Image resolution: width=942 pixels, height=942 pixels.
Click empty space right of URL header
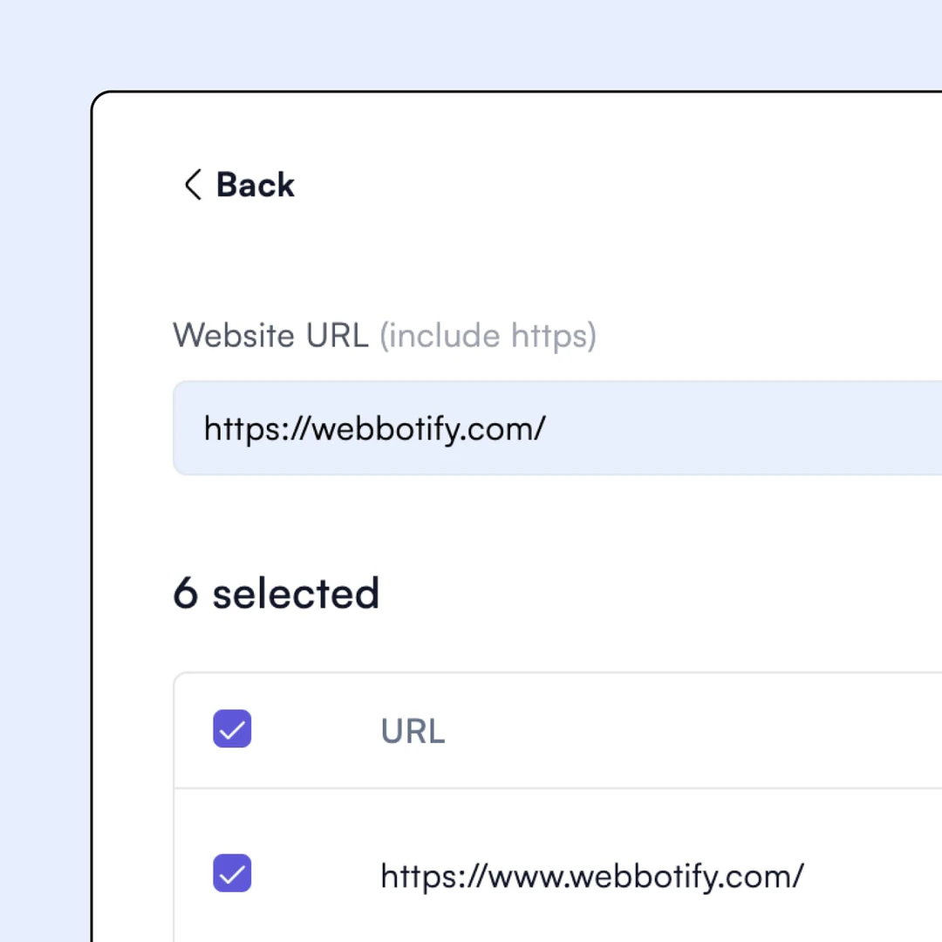pos(698,731)
